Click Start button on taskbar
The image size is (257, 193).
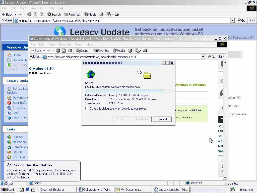coord(8,189)
